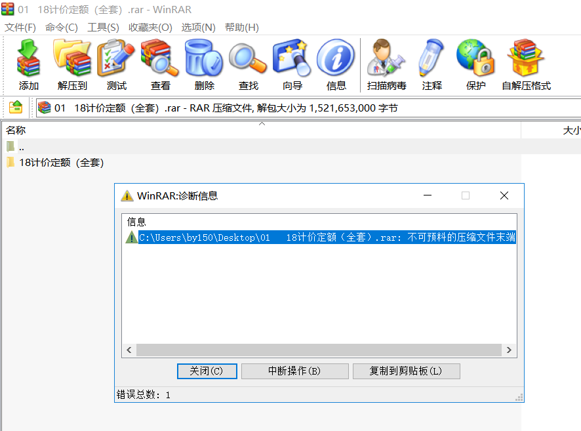Go up one folder level icon
Screen dimensions: 581x431
click(x=16, y=108)
